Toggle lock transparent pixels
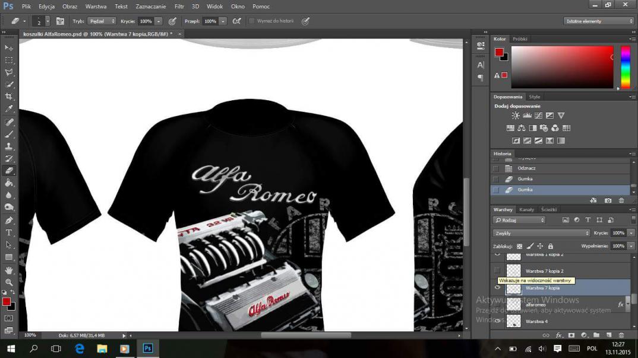Image resolution: width=638 pixels, height=358 pixels. pyautogui.click(x=520, y=247)
